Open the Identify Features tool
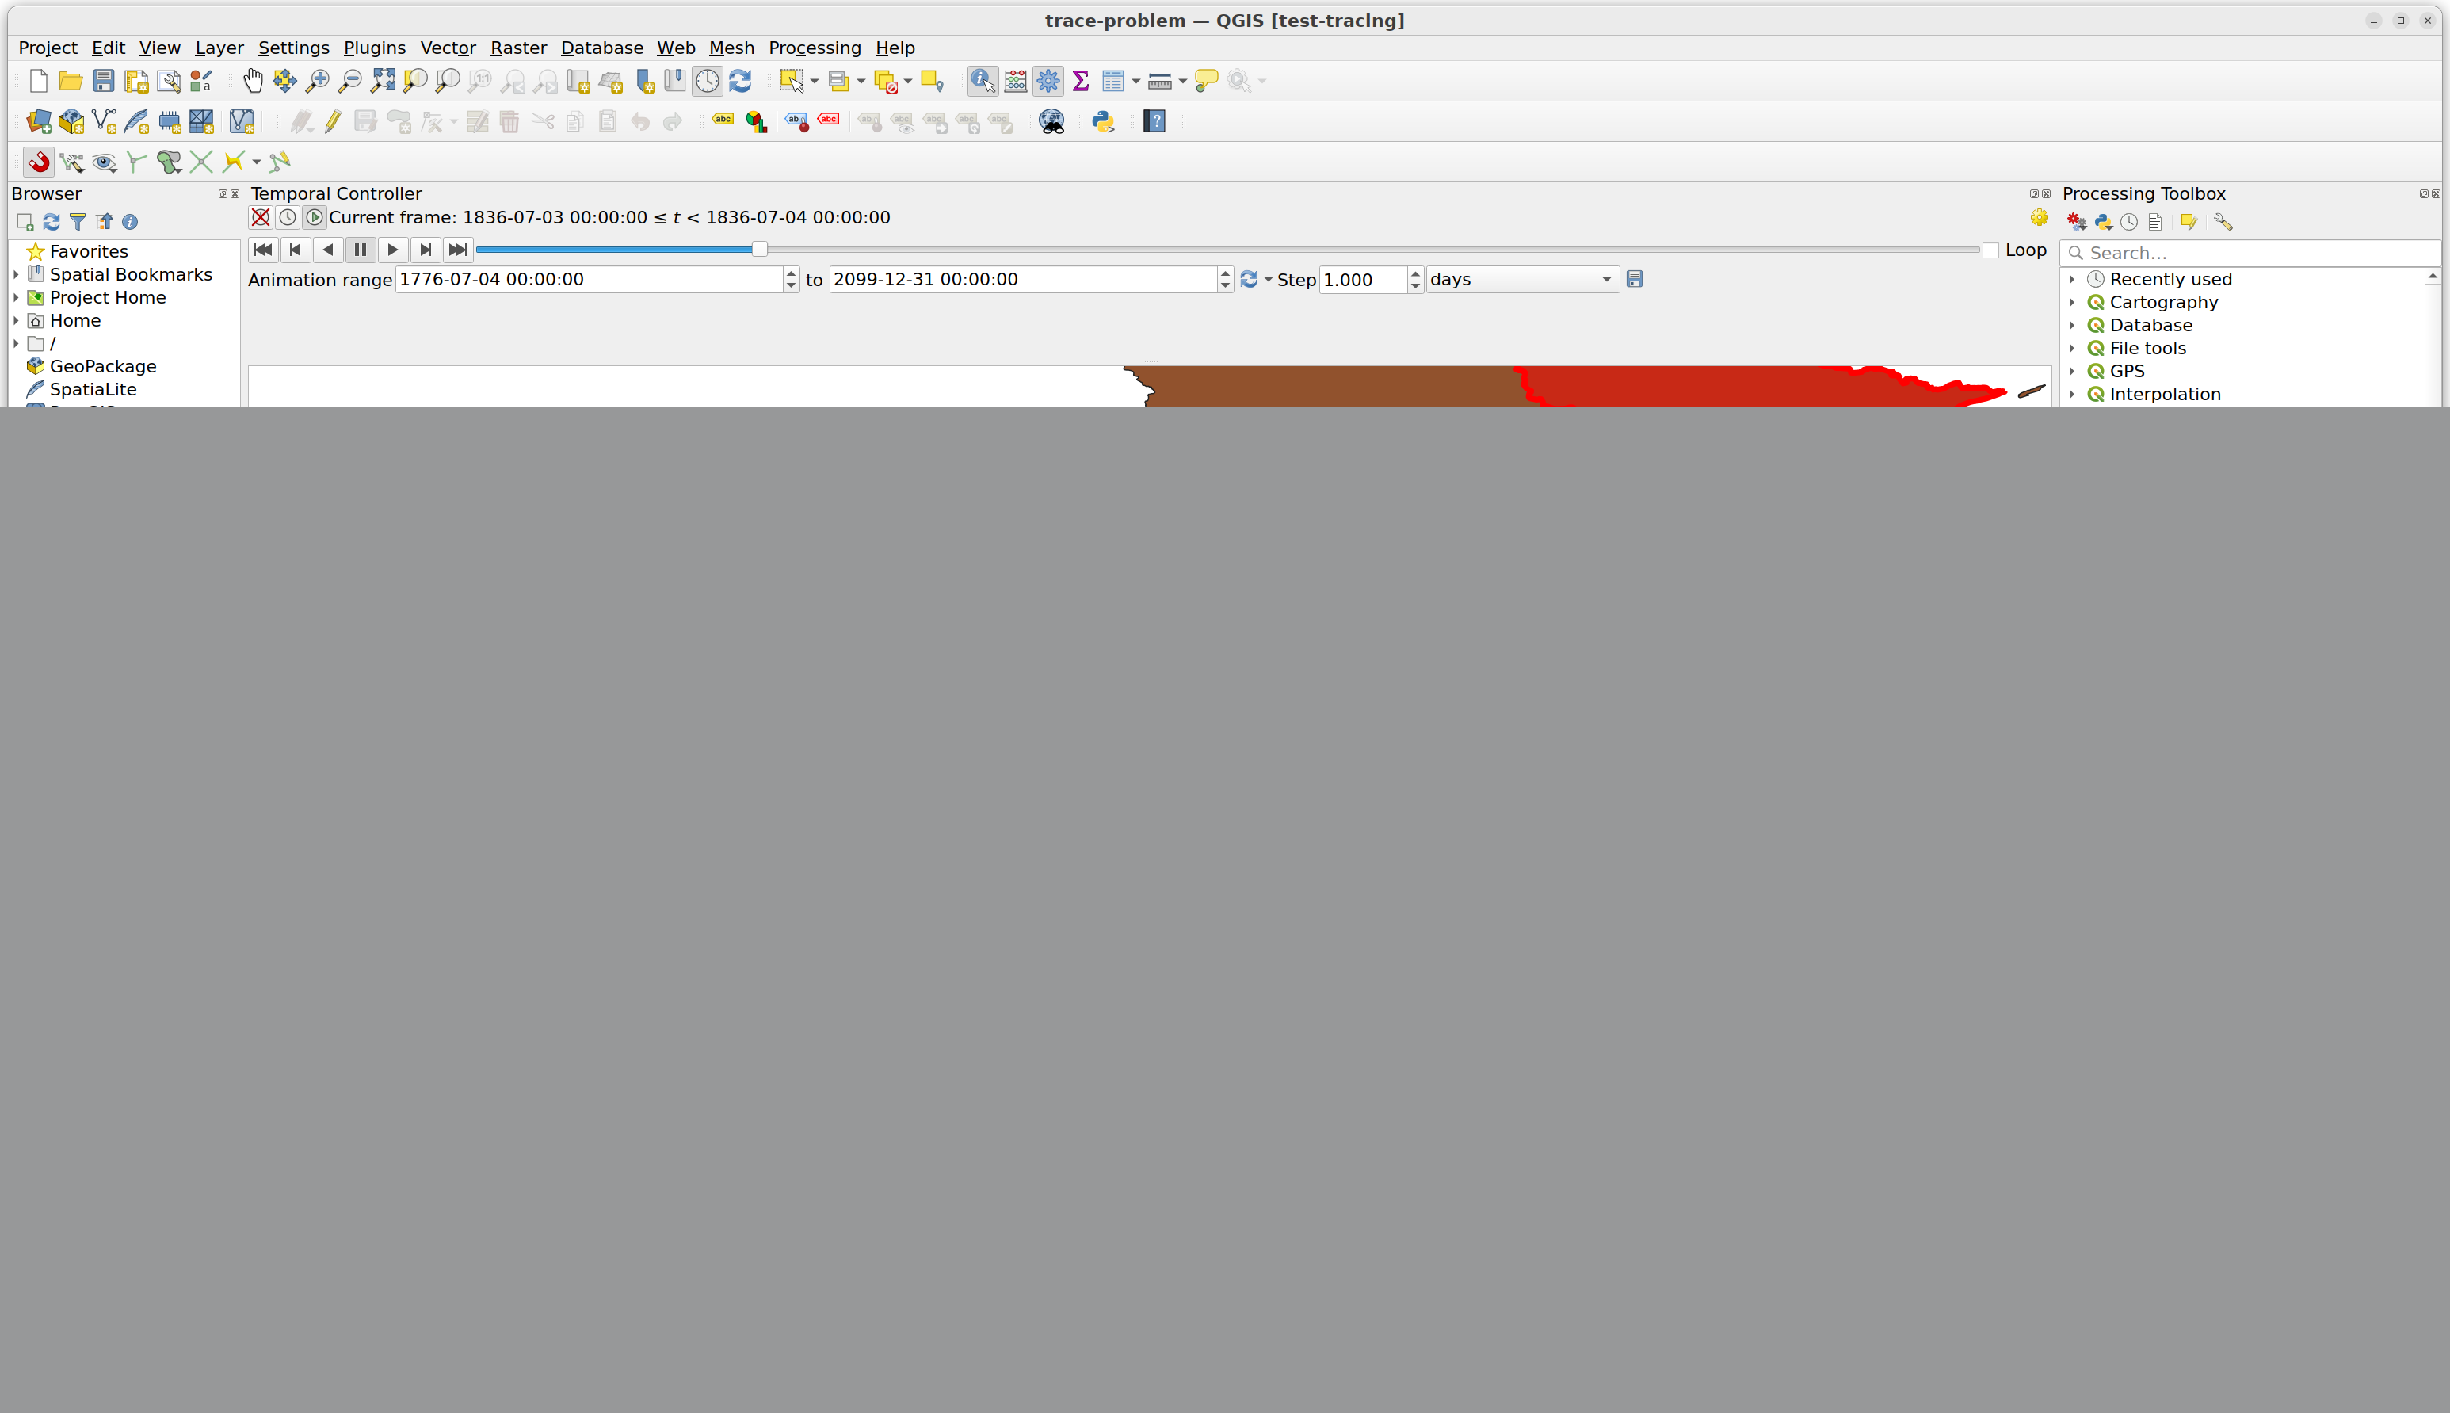 click(981, 82)
